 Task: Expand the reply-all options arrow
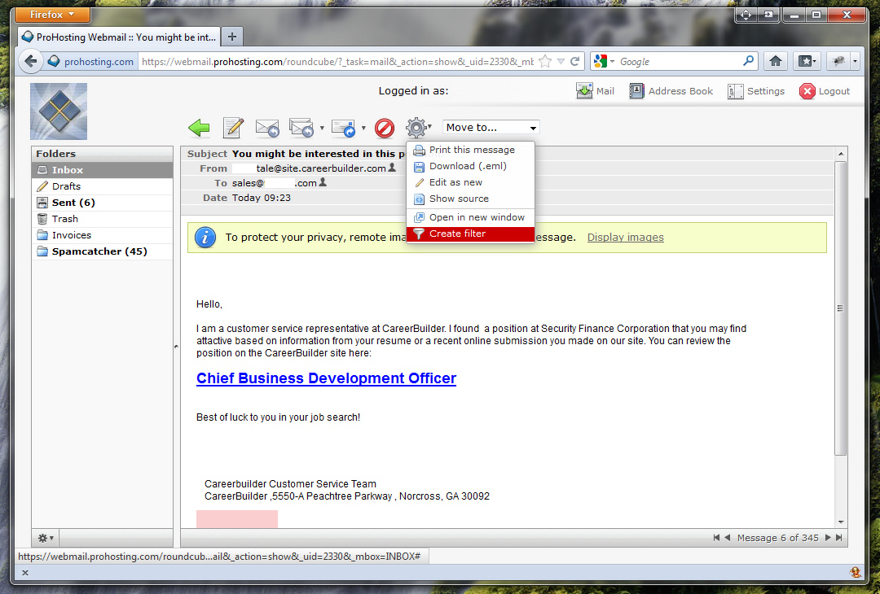point(322,128)
